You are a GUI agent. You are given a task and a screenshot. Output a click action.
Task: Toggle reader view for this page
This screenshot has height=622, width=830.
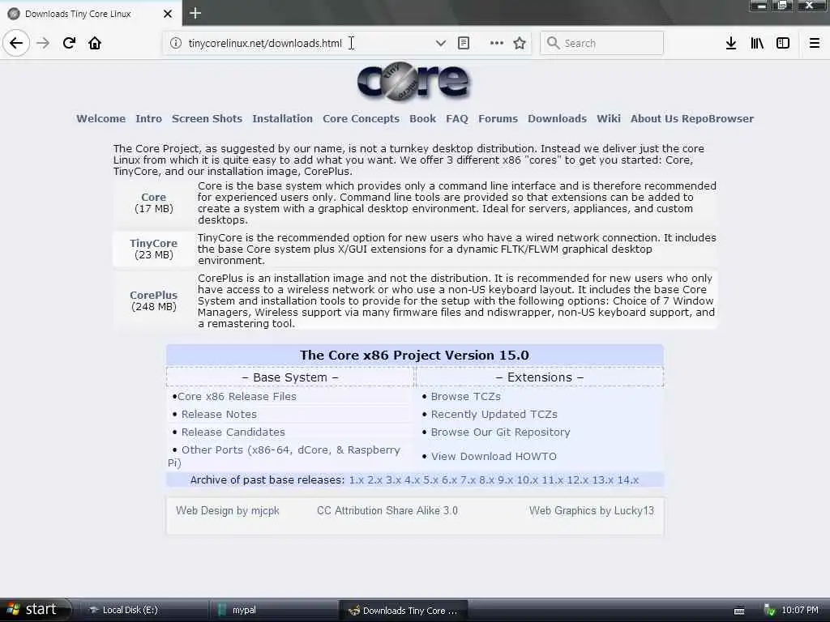point(464,44)
